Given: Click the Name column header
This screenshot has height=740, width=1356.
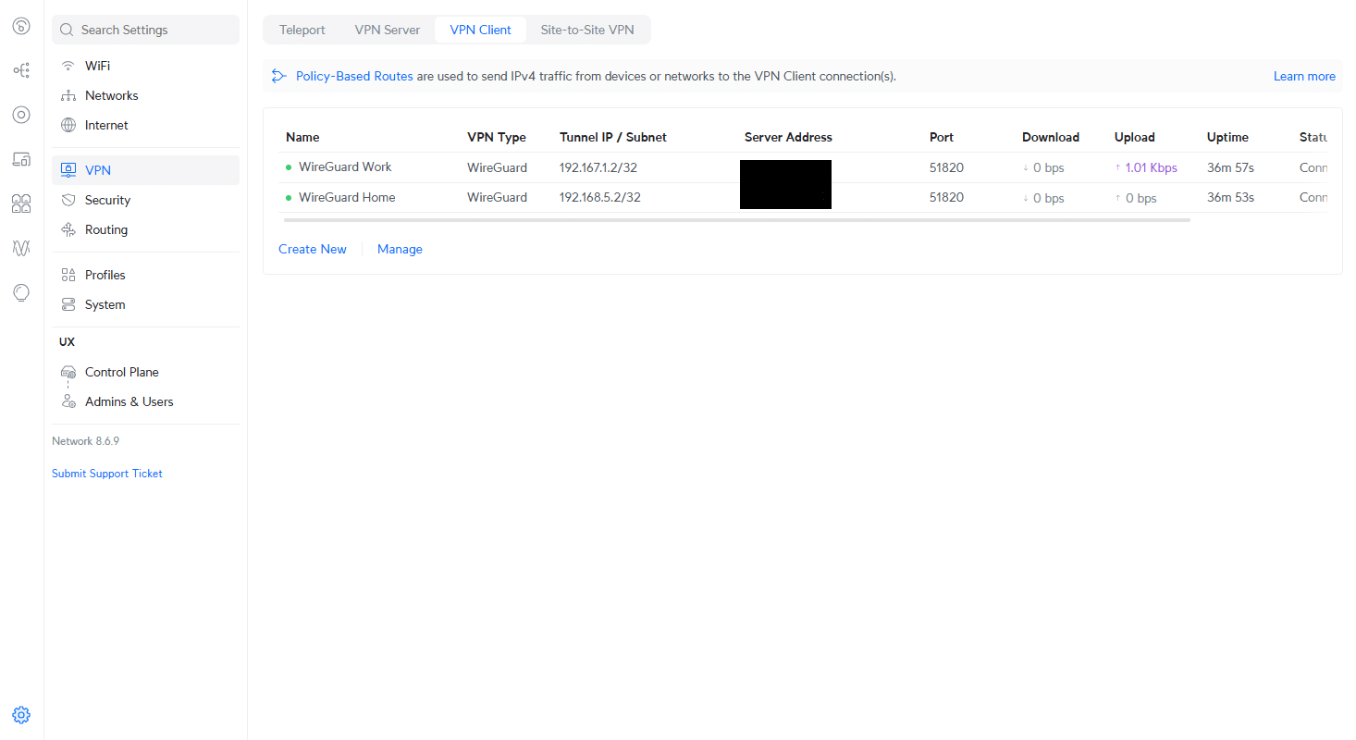Looking at the screenshot, I should tap(302, 137).
